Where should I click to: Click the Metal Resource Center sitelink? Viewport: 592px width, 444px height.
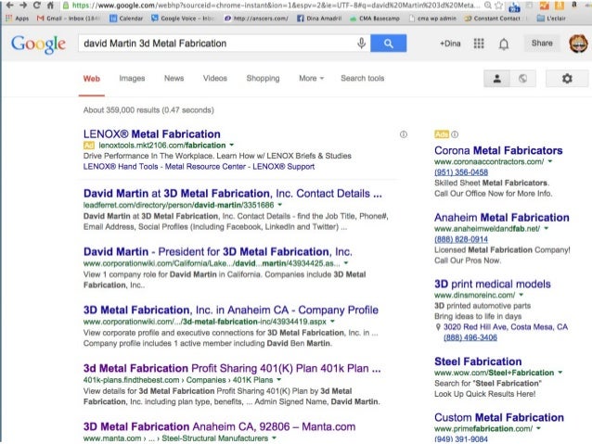click(205, 167)
